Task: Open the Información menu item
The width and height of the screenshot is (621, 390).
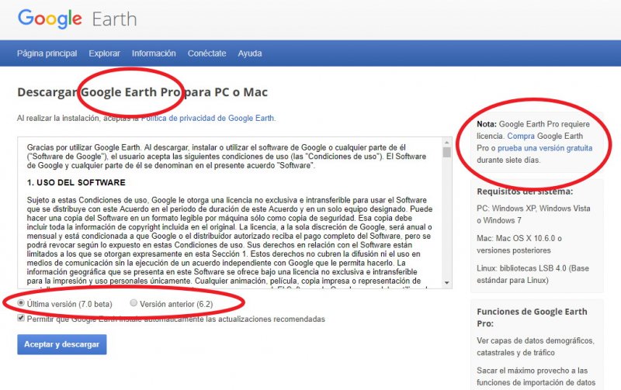Action: tap(154, 53)
